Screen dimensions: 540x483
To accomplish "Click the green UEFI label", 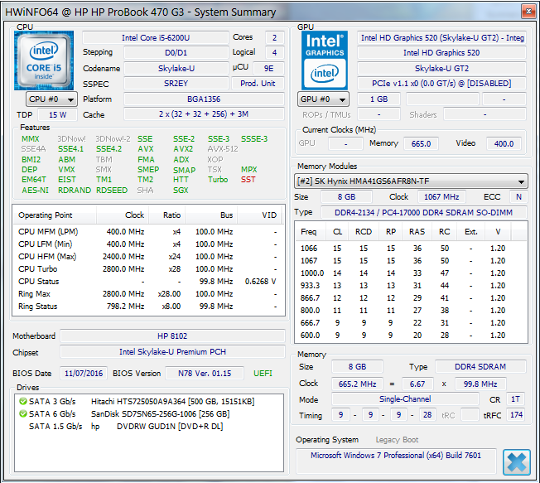I will [263, 373].
